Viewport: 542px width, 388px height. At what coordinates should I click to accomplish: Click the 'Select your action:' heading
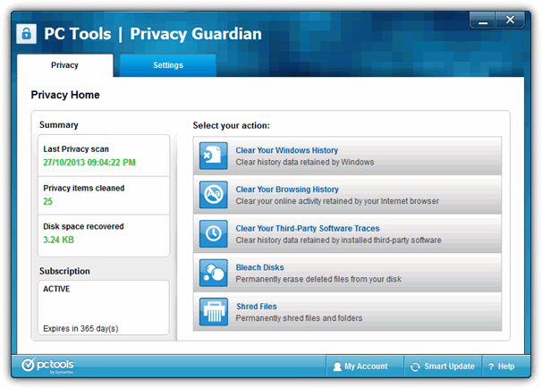click(232, 125)
